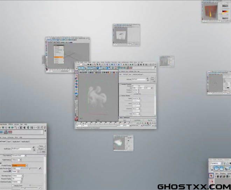Image resolution: width=231 pixels, height=190 pixels.
Task: Click the sphere shelf icon in bottom-right window
Action: [216, 169]
